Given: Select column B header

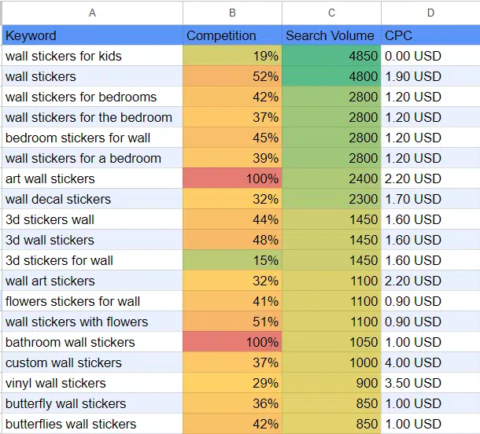Looking at the screenshot, I should [232, 13].
